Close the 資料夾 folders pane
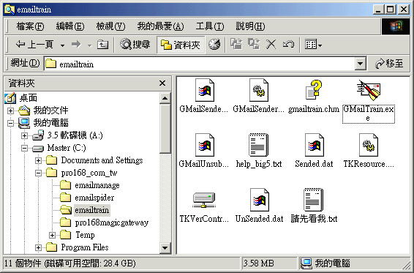The image size is (414, 273). click(162, 83)
